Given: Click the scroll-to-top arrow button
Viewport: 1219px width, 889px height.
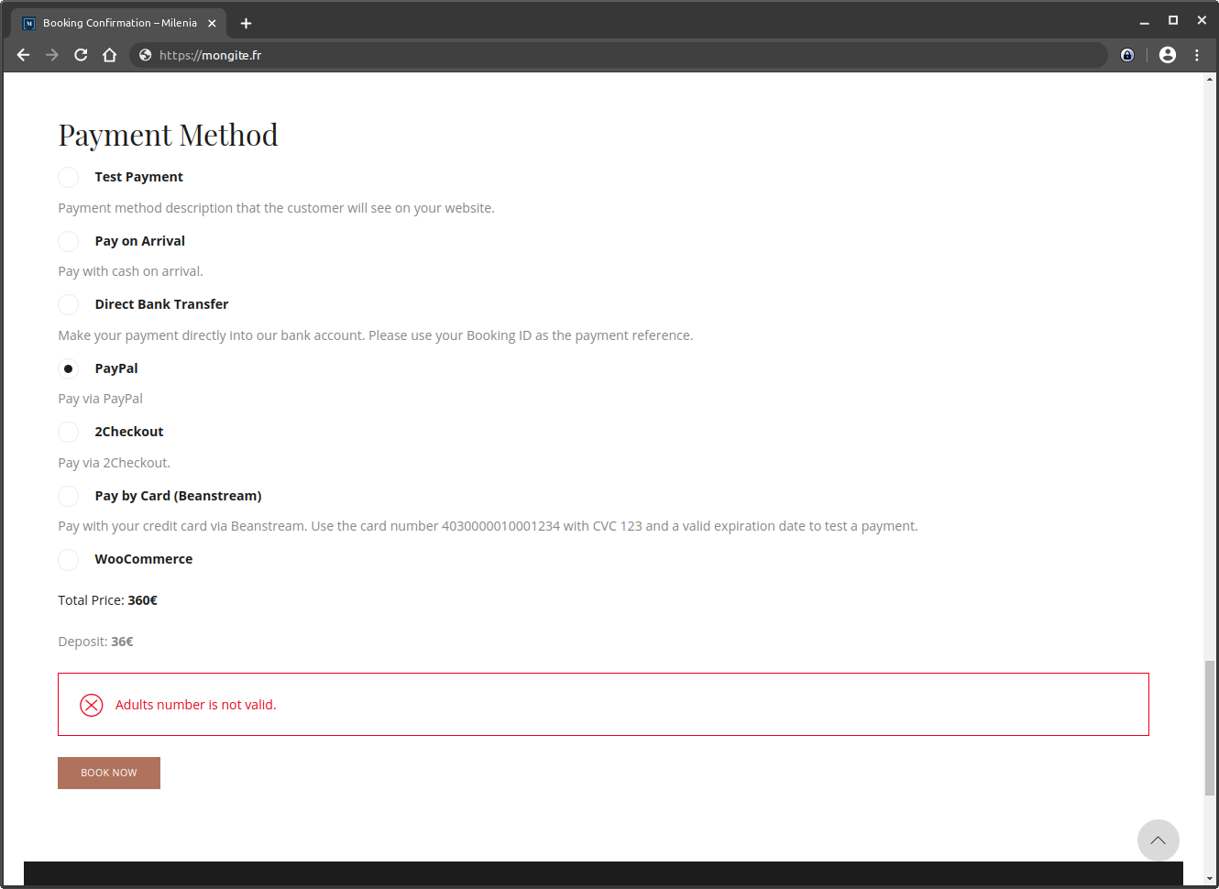Looking at the screenshot, I should coord(1159,840).
